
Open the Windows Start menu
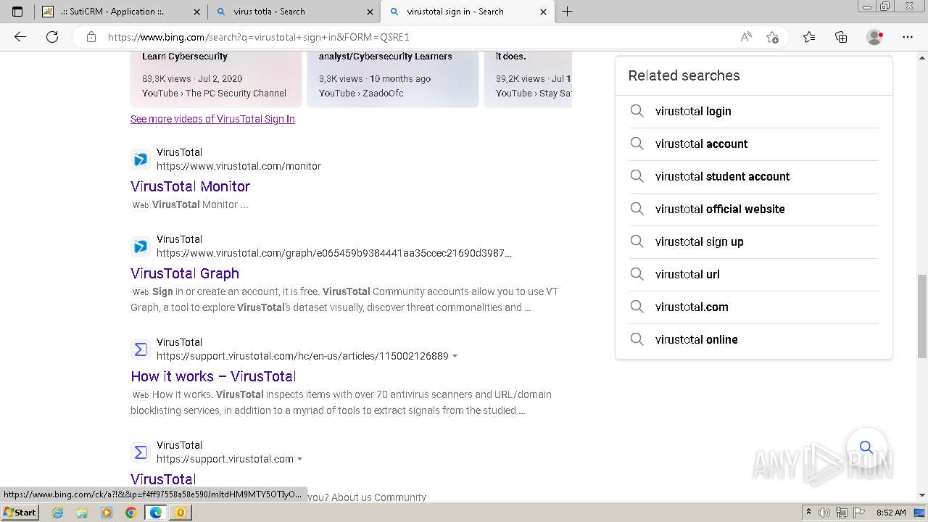(x=20, y=513)
